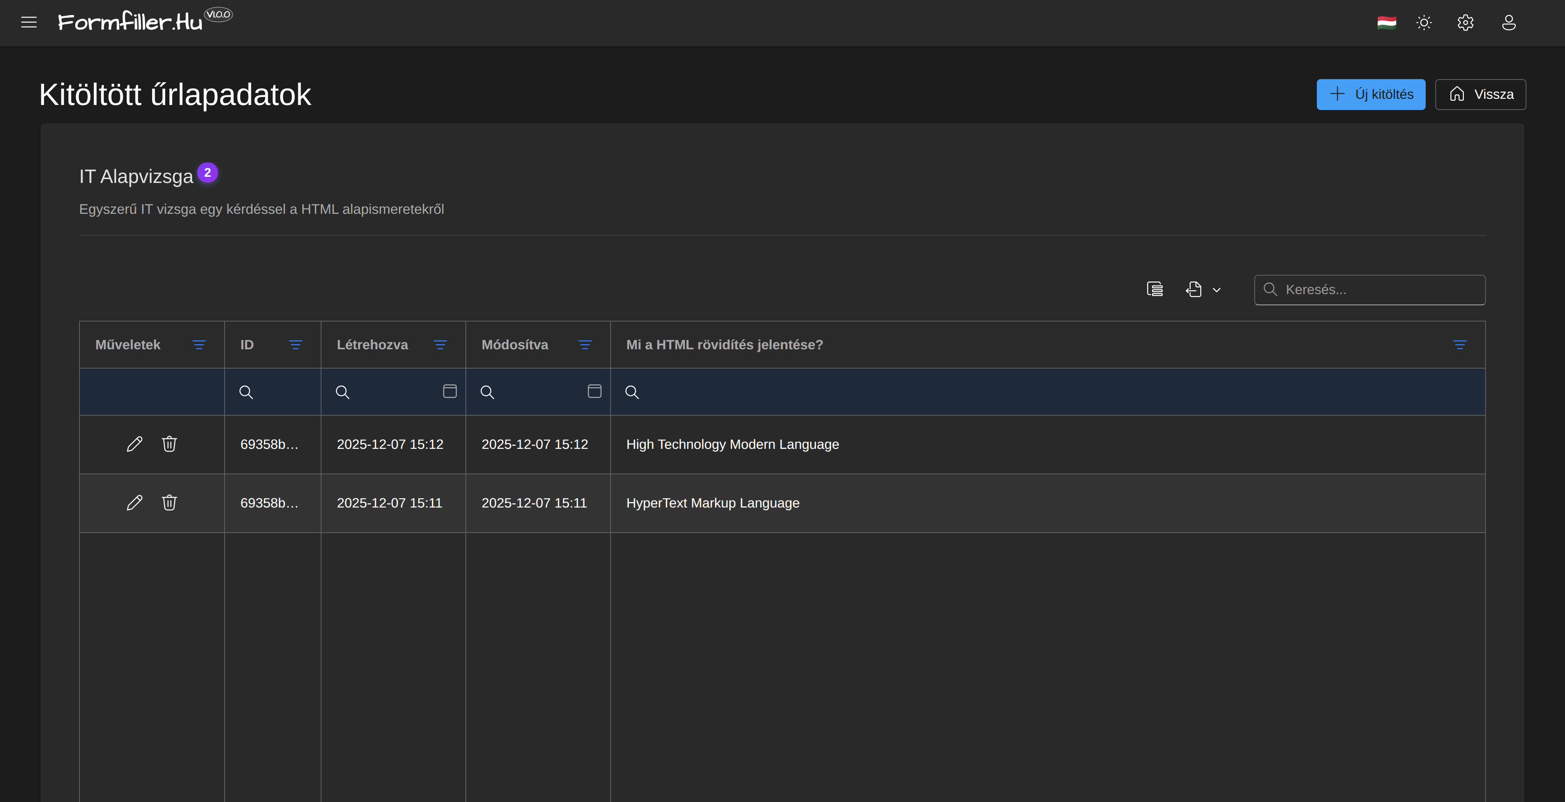
Task: Click the Vissza button
Action: click(1480, 94)
